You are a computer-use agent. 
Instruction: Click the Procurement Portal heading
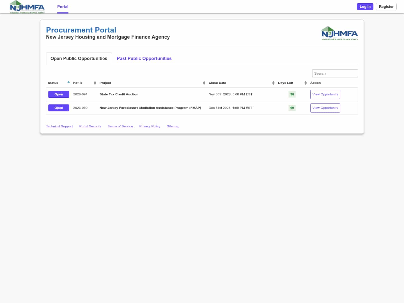[x=81, y=30]
